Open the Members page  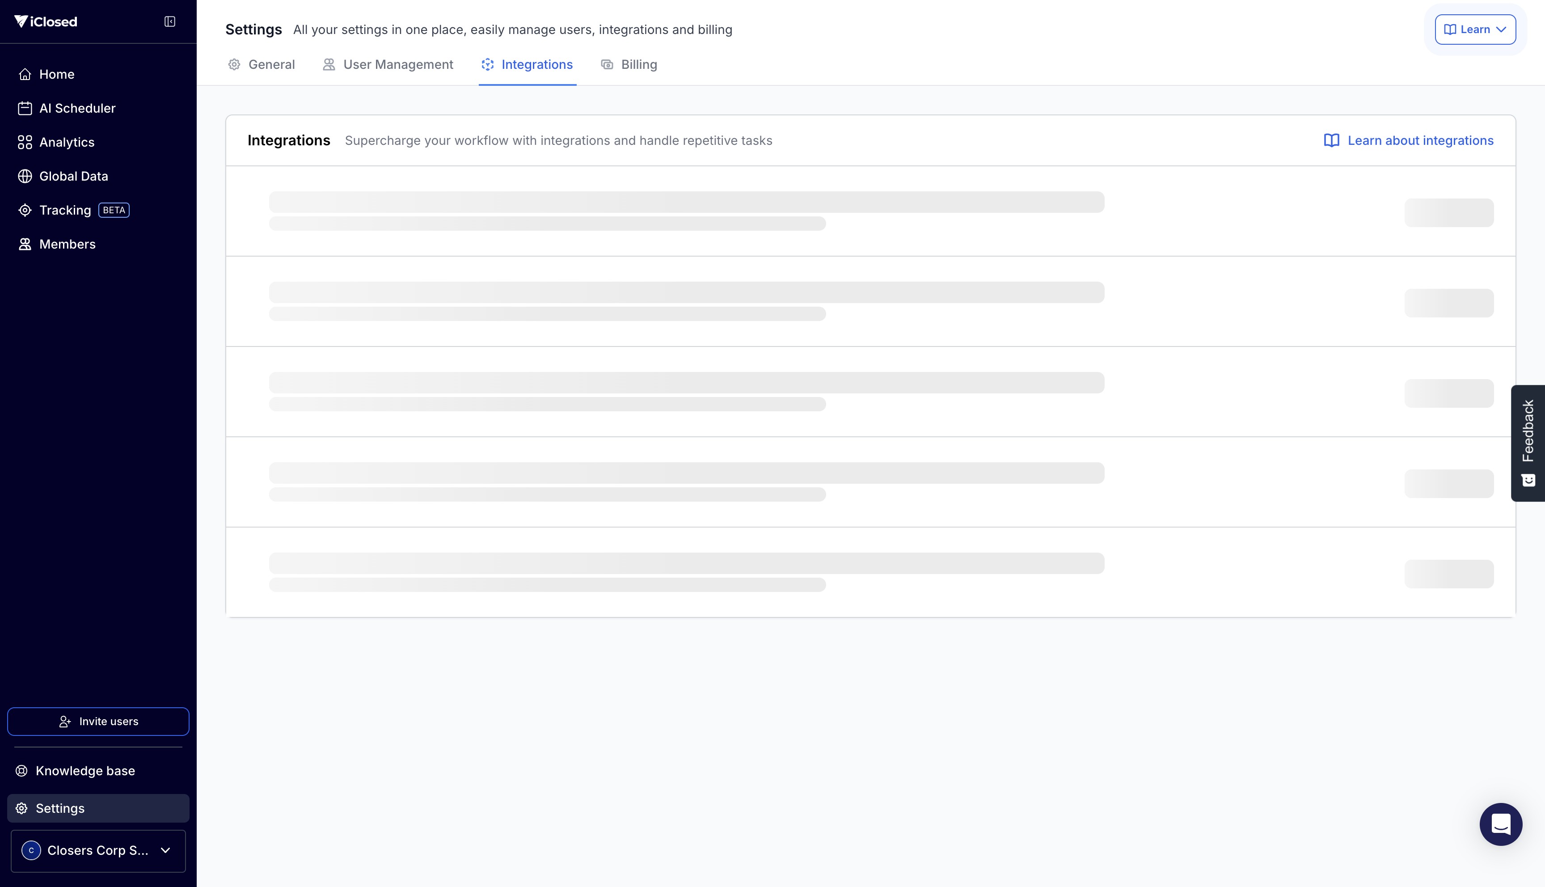(x=67, y=244)
